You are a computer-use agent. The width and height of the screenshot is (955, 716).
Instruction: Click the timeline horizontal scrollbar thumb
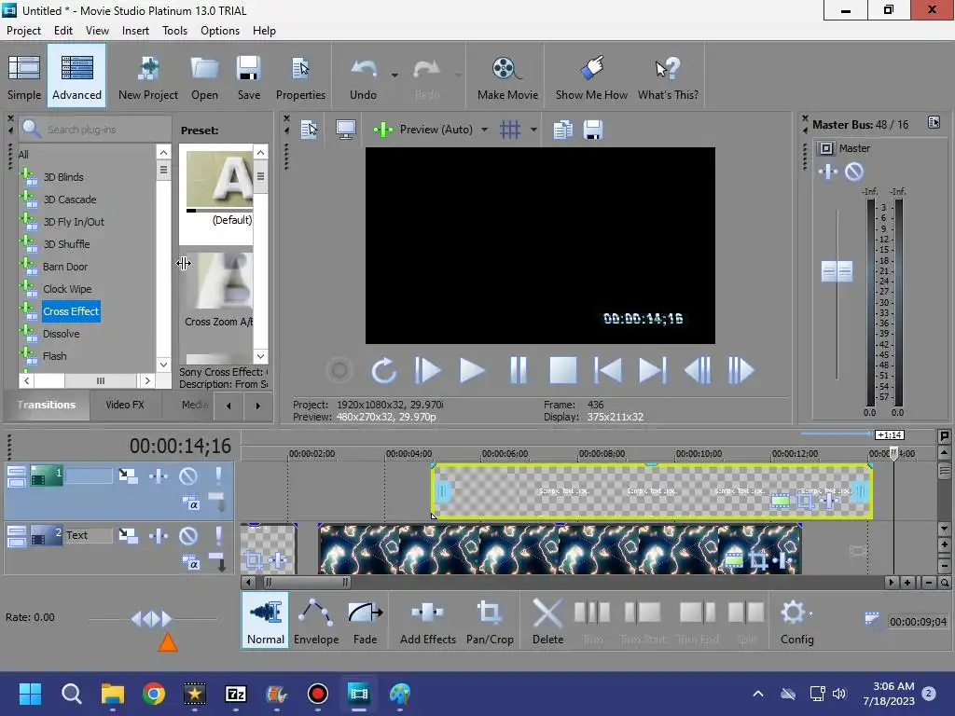pos(307,583)
